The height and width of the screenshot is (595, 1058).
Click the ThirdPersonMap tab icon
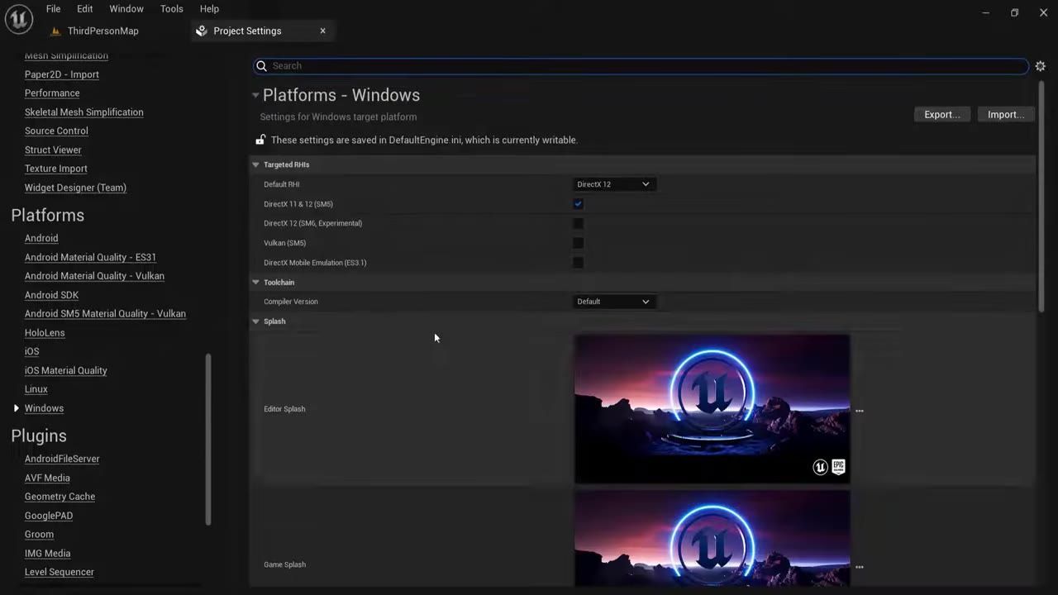pos(55,31)
